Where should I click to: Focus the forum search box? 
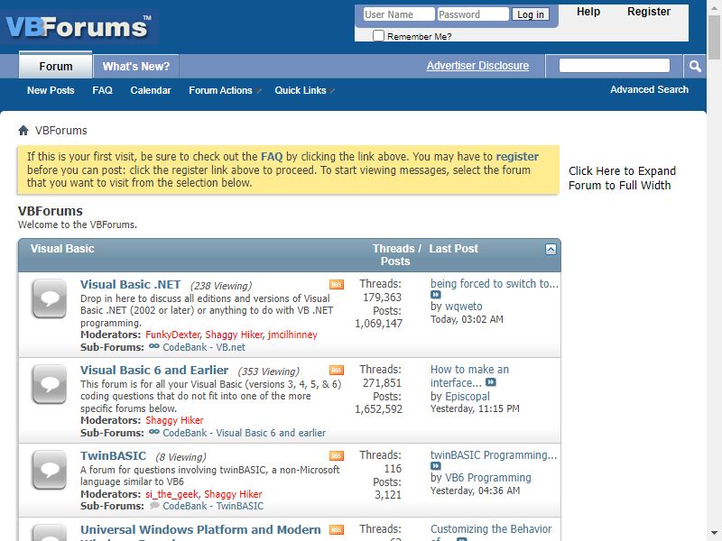[615, 65]
